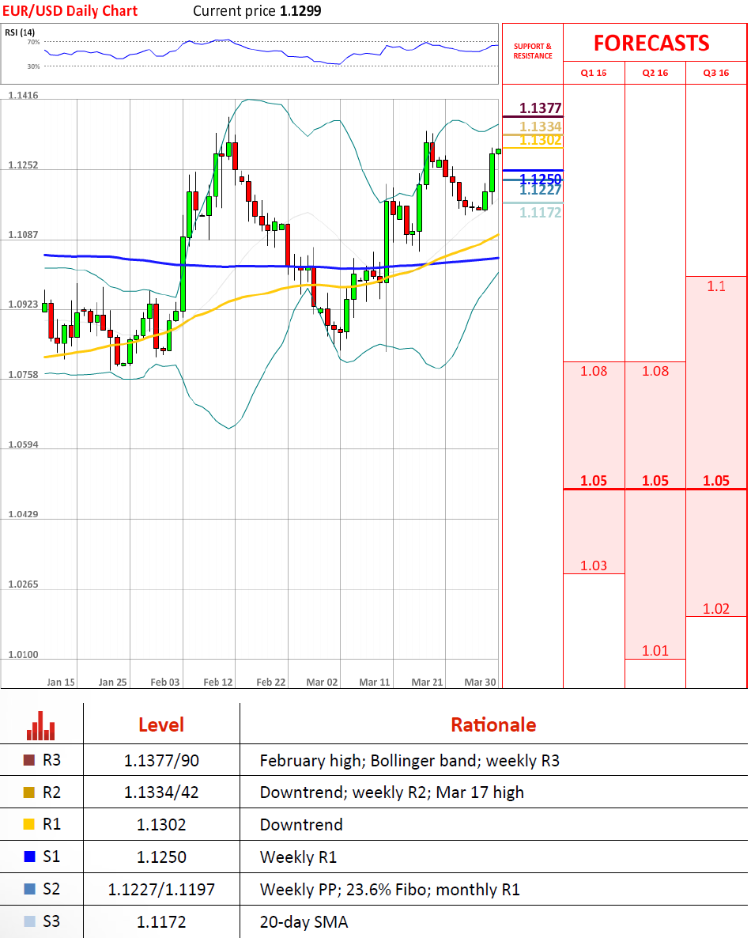Viewport: 751px width, 938px height.
Task: Click the 1.1252 price axis label
Action: [23, 165]
